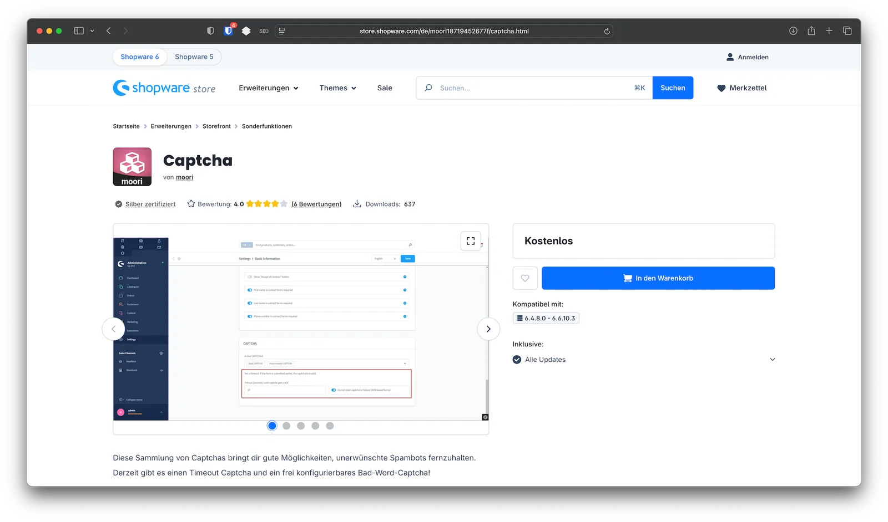Select the second carousel pagination dot

tap(286, 426)
